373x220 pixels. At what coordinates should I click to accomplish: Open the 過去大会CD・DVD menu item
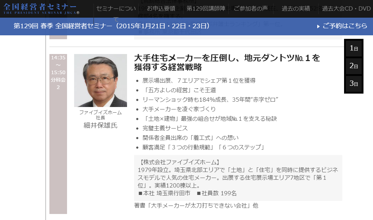click(347, 8)
